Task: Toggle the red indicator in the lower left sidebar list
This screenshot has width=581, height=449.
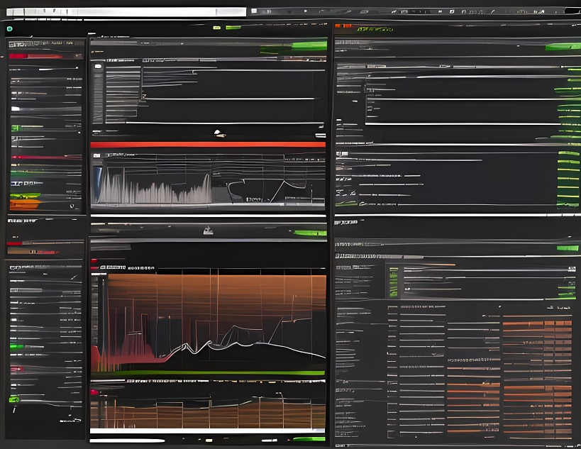Action: 17,369
